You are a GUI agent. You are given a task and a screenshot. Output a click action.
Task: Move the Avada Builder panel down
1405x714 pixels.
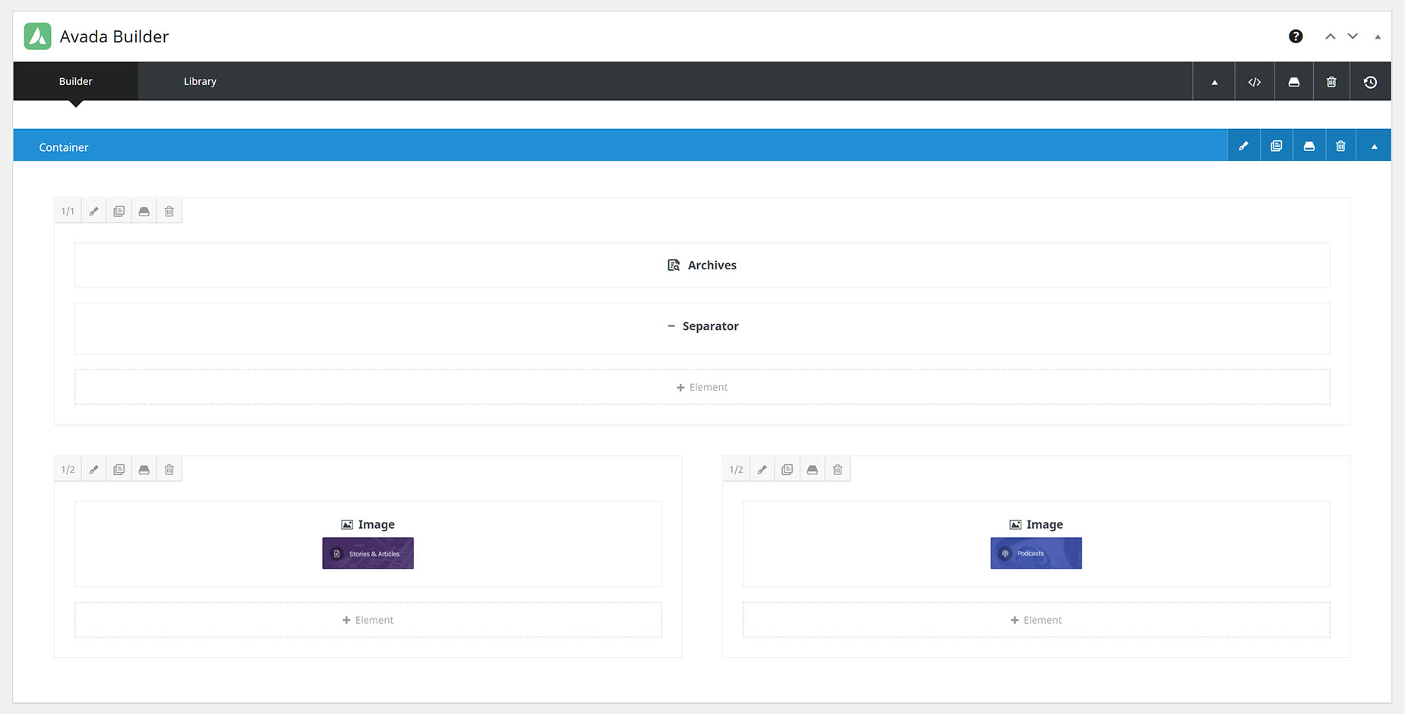(x=1353, y=36)
